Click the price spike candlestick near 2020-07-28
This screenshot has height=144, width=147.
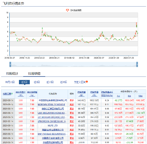pyautogui.click(x=137, y=25)
